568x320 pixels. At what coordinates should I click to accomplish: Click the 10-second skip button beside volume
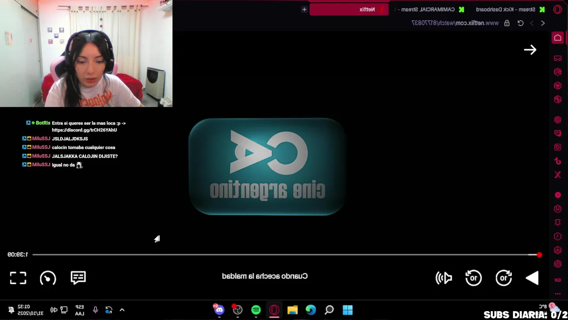(473, 278)
